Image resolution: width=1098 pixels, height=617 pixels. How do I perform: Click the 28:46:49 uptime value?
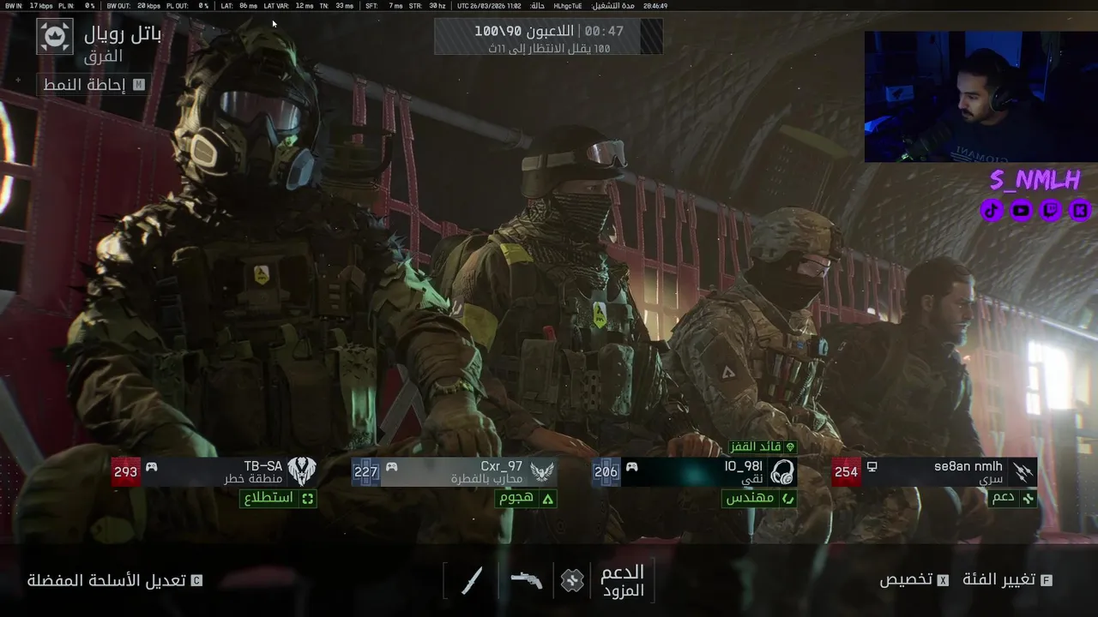(655, 5)
